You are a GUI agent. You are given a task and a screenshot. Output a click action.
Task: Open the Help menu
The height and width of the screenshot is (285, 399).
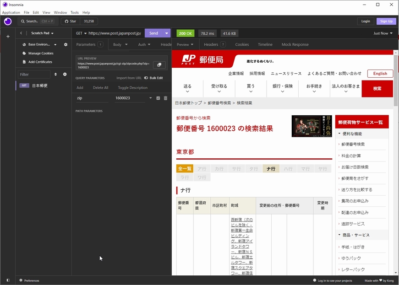pyautogui.click(x=86, y=12)
